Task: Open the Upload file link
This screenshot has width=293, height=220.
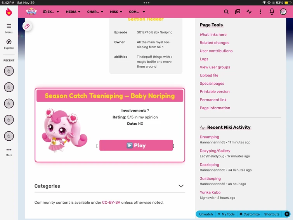Action: pyautogui.click(x=209, y=75)
